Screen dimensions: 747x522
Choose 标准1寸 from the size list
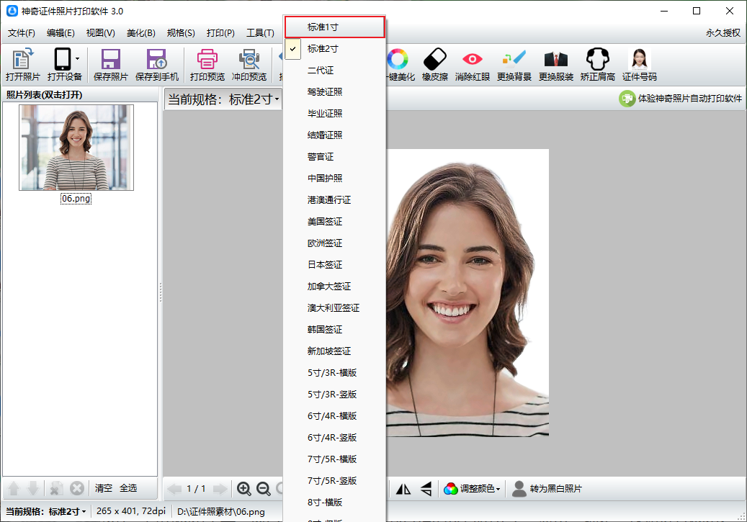pos(323,27)
